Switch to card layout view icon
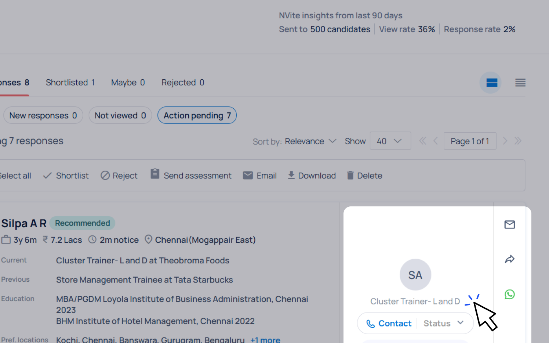 [x=491, y=83]
